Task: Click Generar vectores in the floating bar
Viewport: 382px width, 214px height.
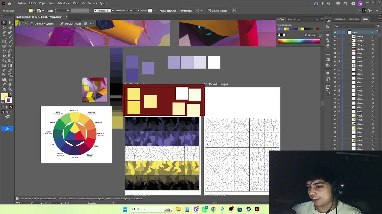Action: 42,23
